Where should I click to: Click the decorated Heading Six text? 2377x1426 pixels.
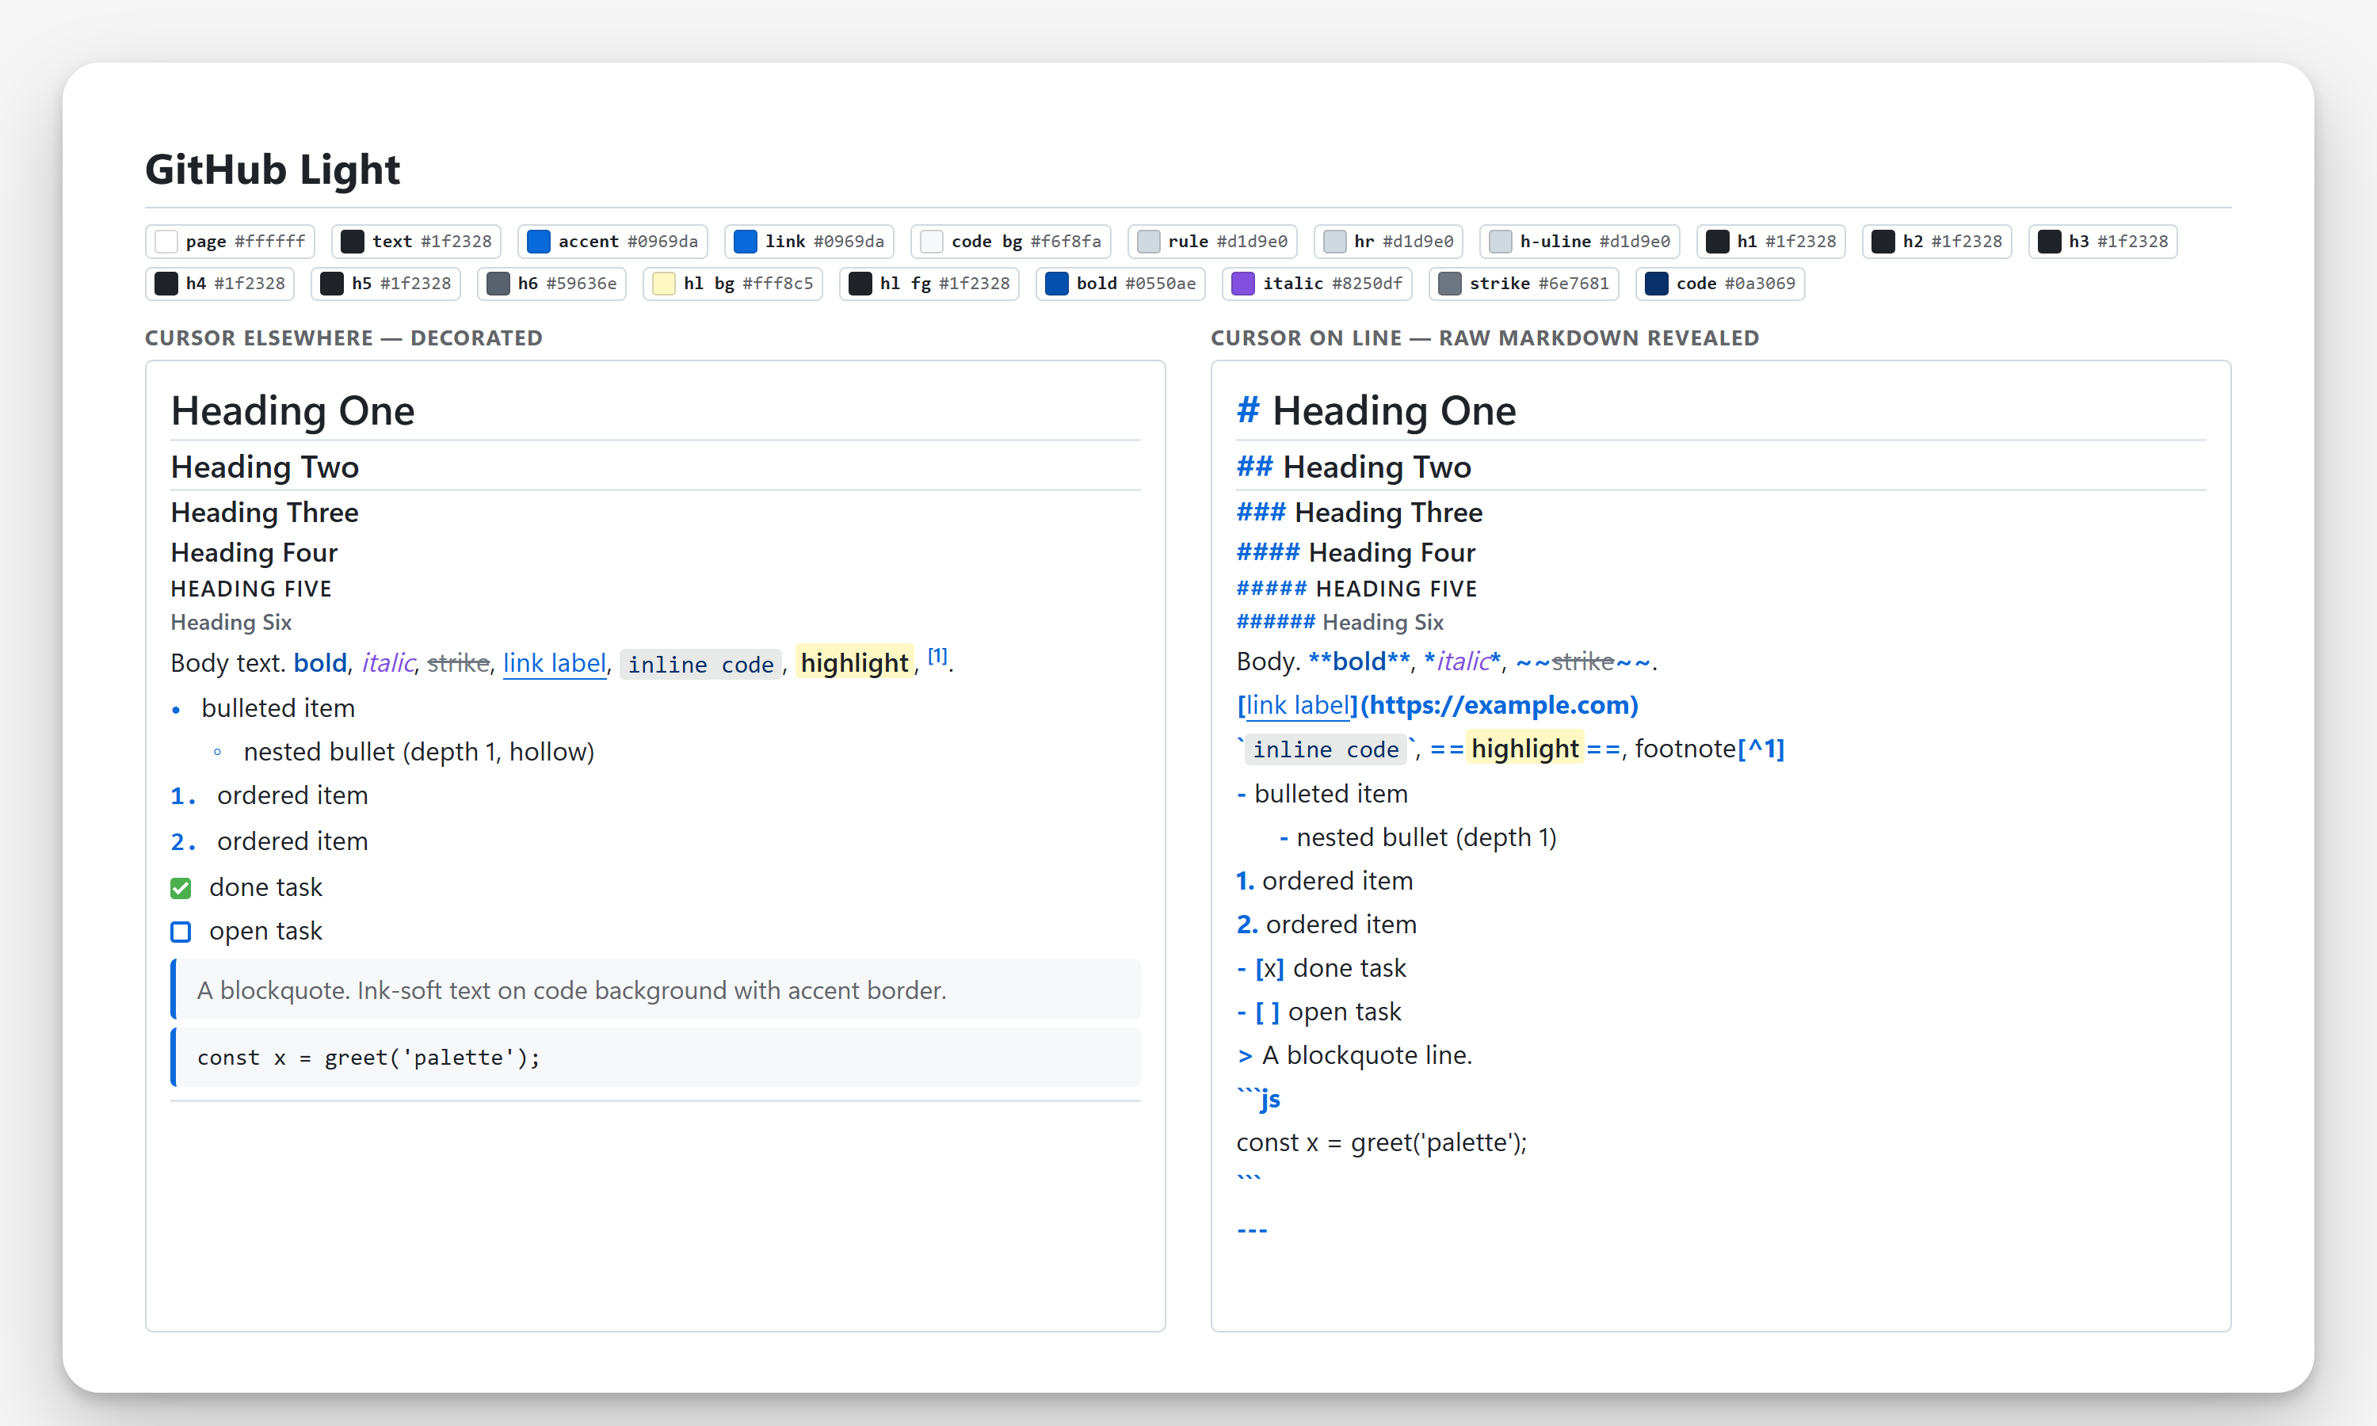pos(231,623)
